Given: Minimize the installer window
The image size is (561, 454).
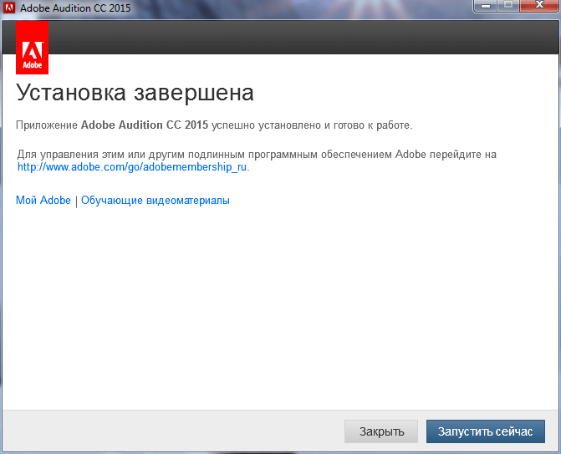Looking at the screenshot, I should (486, 5).
